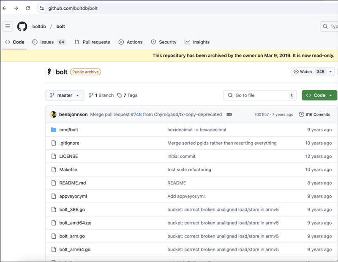
Task: Reload the page with browser refresh icon
Action: (28, 8)
